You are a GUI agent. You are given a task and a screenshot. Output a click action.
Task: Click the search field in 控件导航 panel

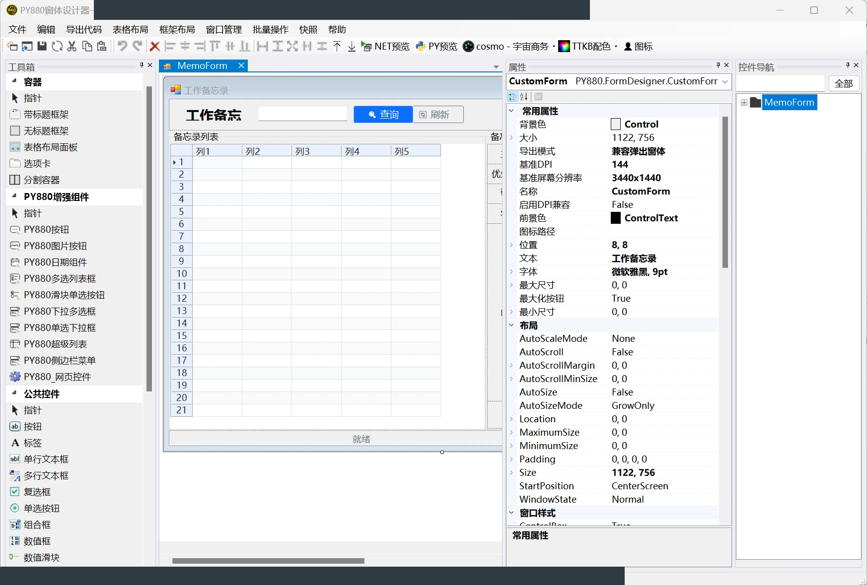[781, 84]
